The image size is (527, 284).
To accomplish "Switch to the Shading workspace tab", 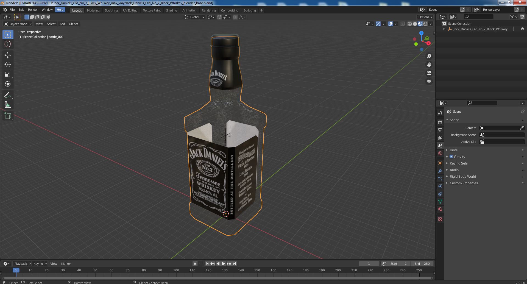I will (171, 10).
